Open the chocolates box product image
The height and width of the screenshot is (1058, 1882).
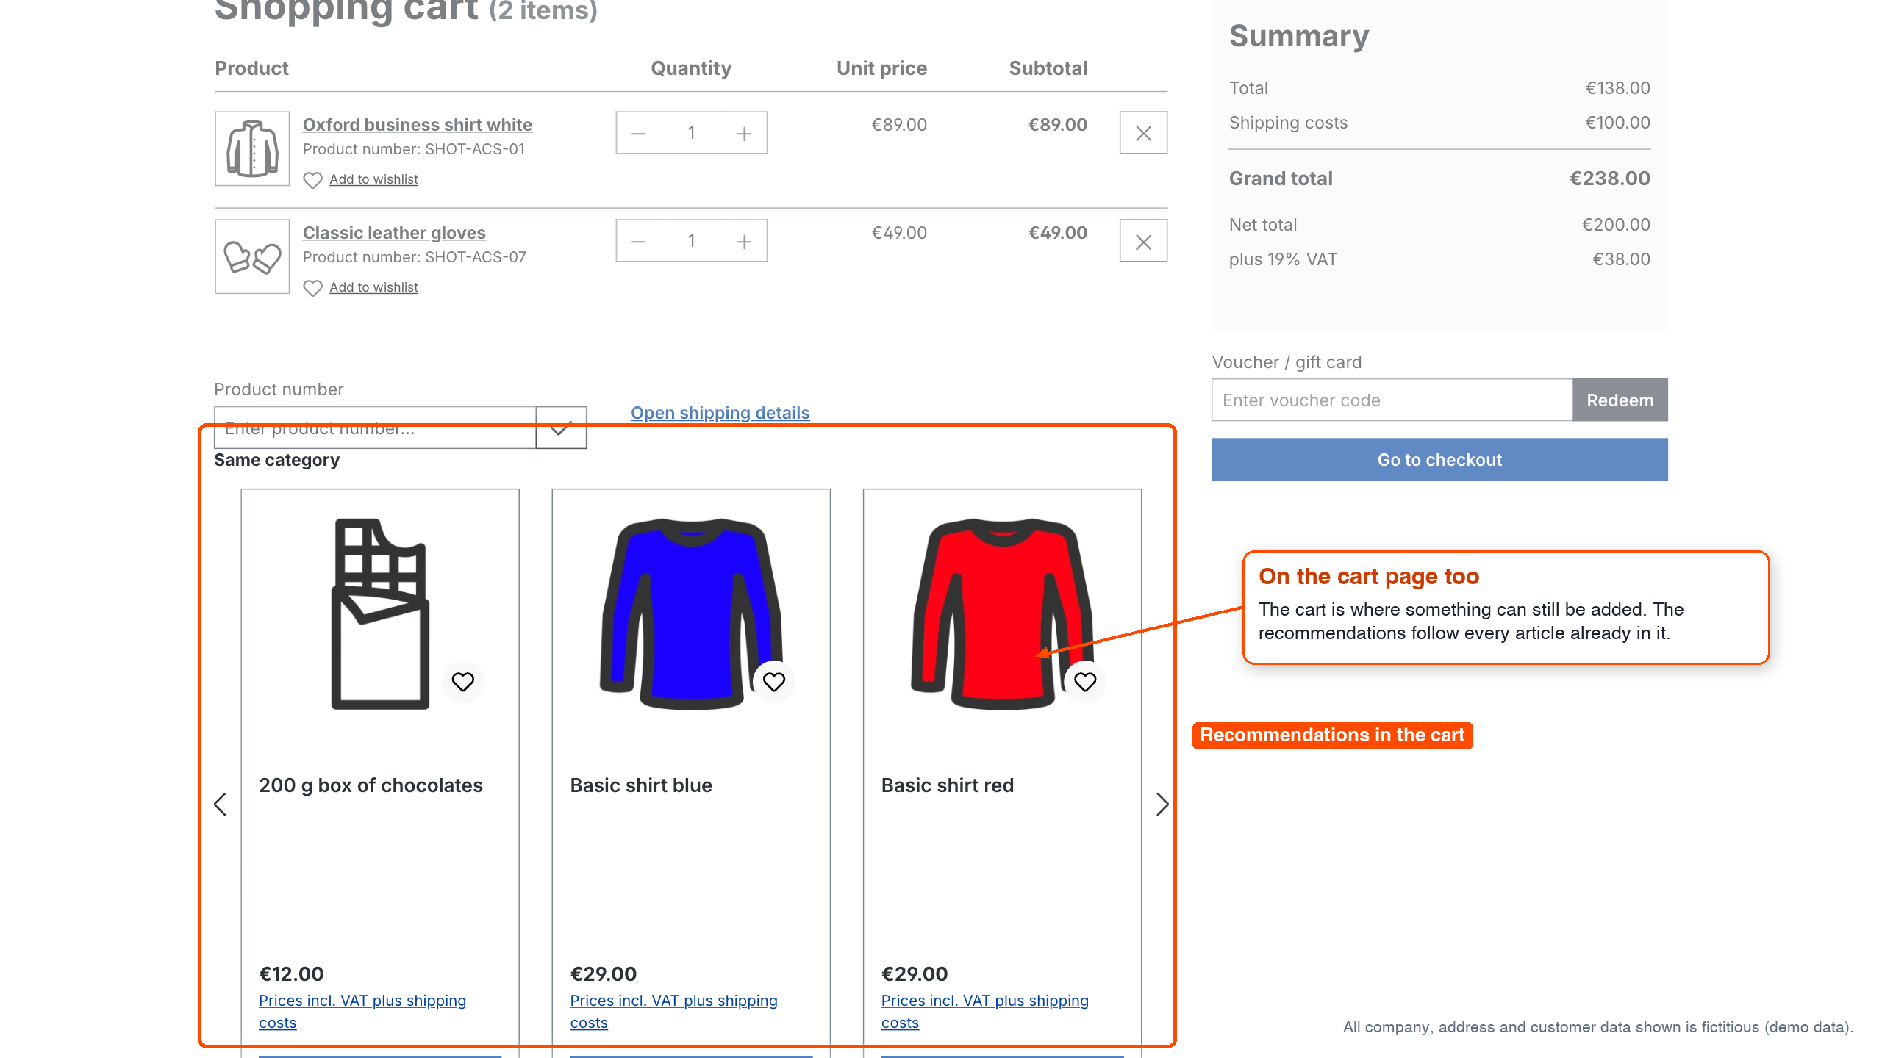(x=380, y=613)
